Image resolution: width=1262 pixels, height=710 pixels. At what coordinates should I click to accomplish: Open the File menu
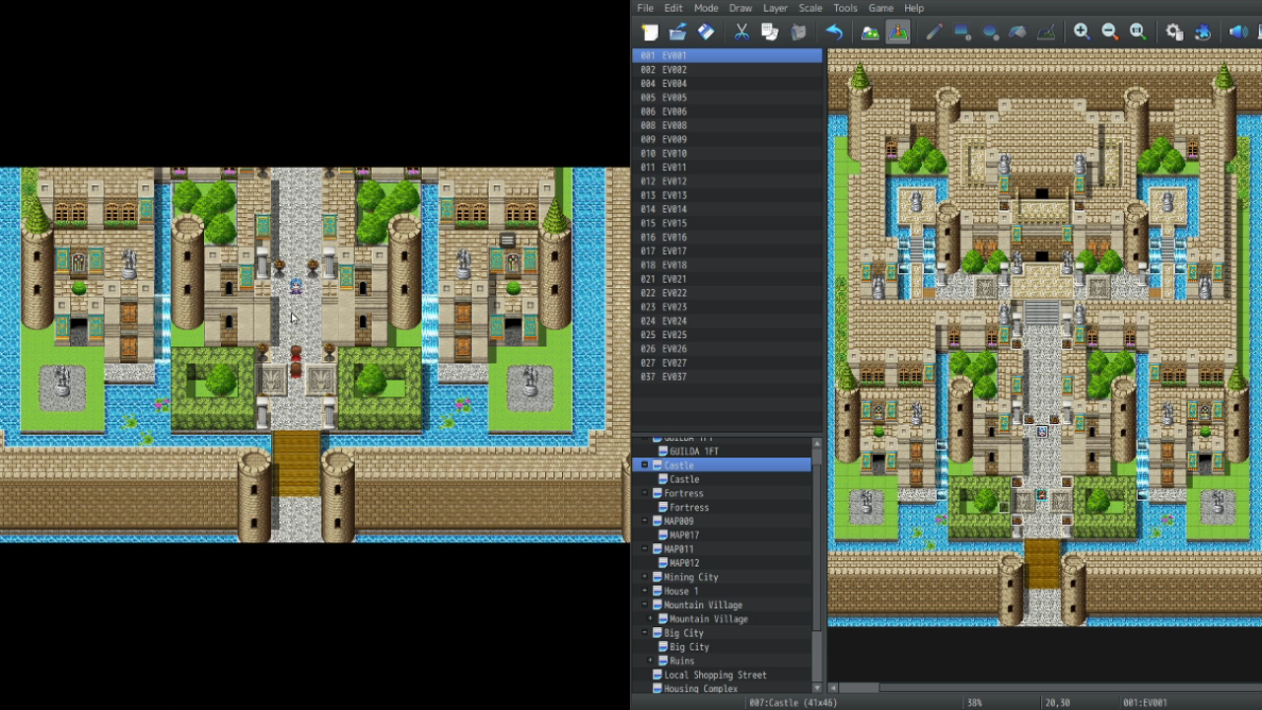[645, 8]
